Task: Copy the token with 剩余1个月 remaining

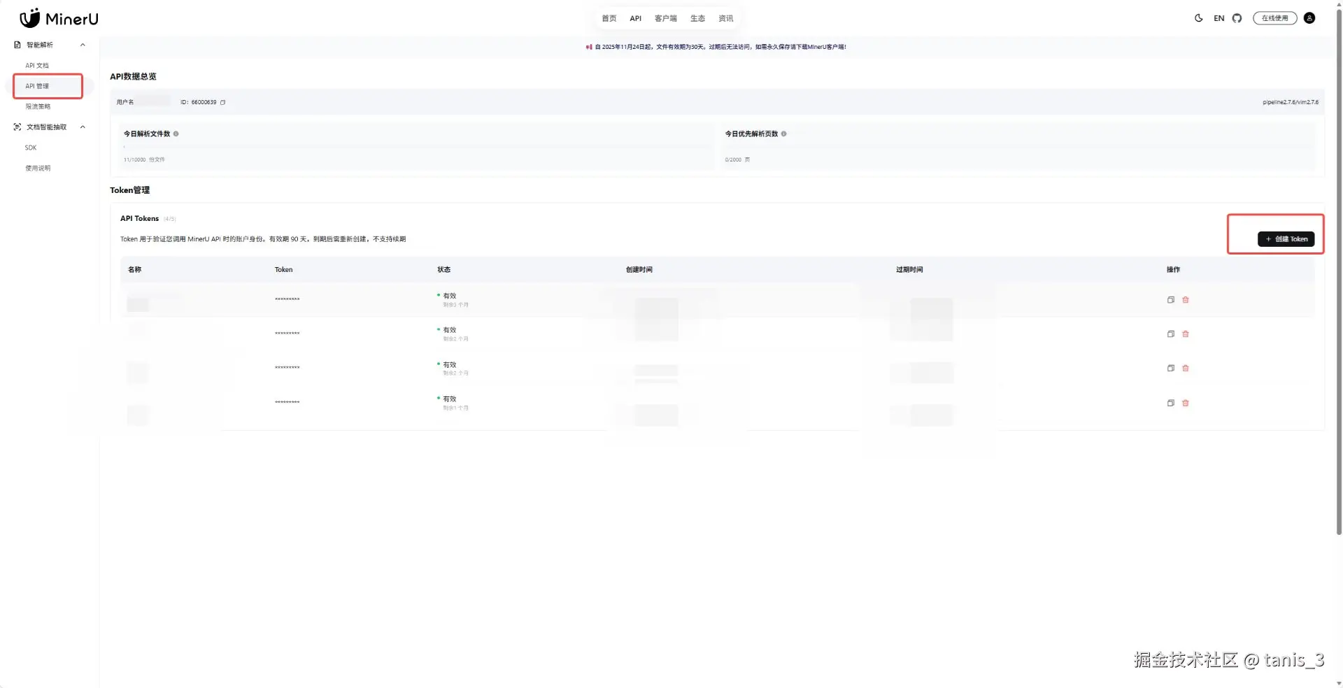Action: (x=1170, y=403)
